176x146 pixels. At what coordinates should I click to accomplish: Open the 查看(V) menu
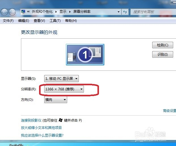click(x=39, y=21)
